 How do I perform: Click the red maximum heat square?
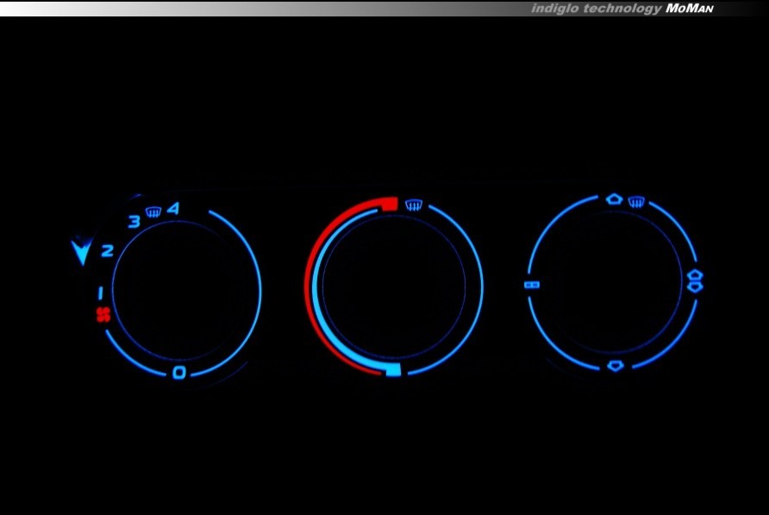click(x=389, y=204)
